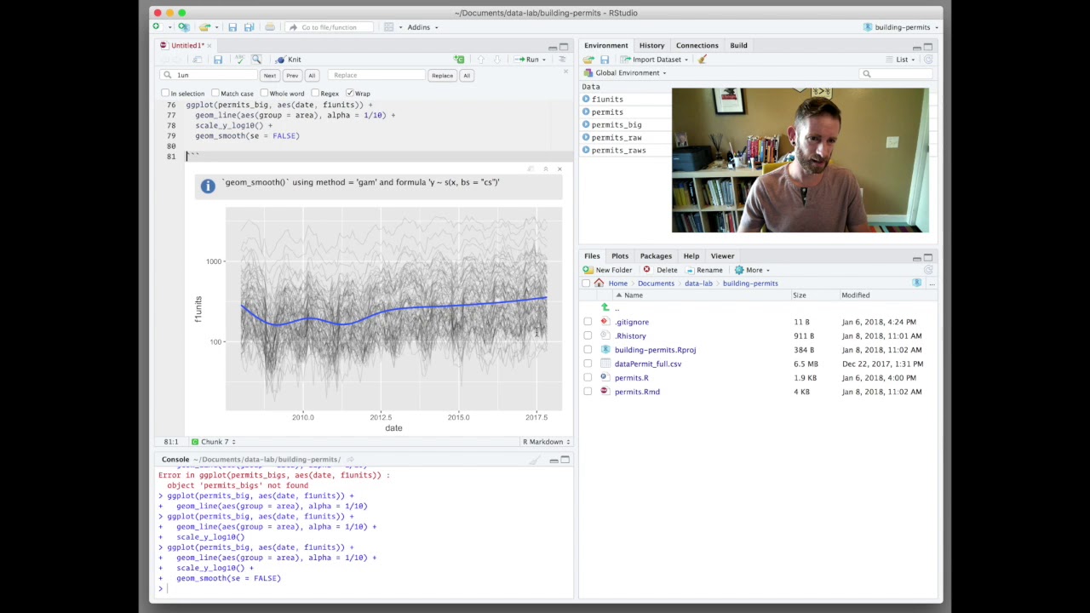
Task: Open the Addins dropdown
Action: [x=422, y=27]
